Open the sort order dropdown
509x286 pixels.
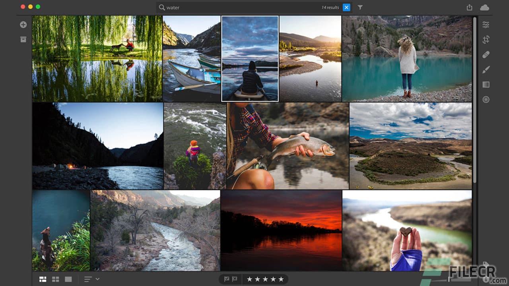[87, 279]
